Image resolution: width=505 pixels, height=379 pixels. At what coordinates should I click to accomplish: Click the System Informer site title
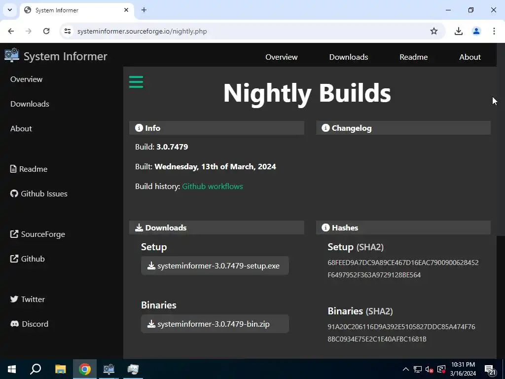point(66,56)
